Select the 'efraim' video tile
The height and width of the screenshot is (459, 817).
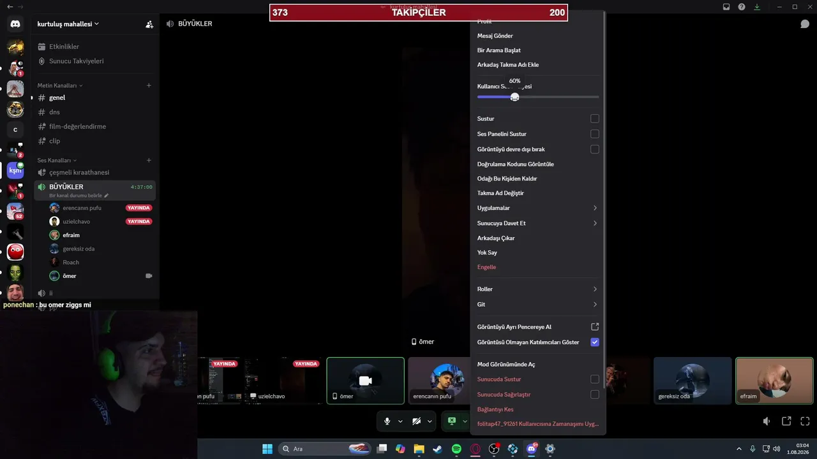tap(774, 381)
